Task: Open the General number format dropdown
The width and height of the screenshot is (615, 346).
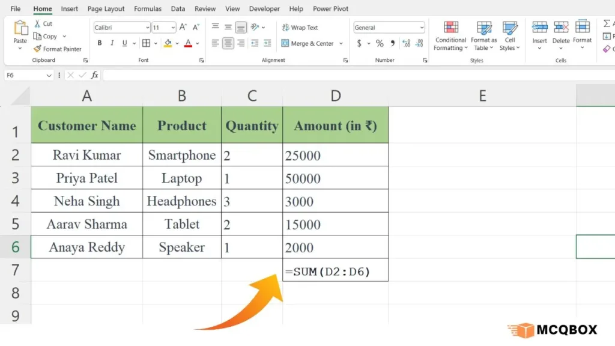Action: [422, 28]
